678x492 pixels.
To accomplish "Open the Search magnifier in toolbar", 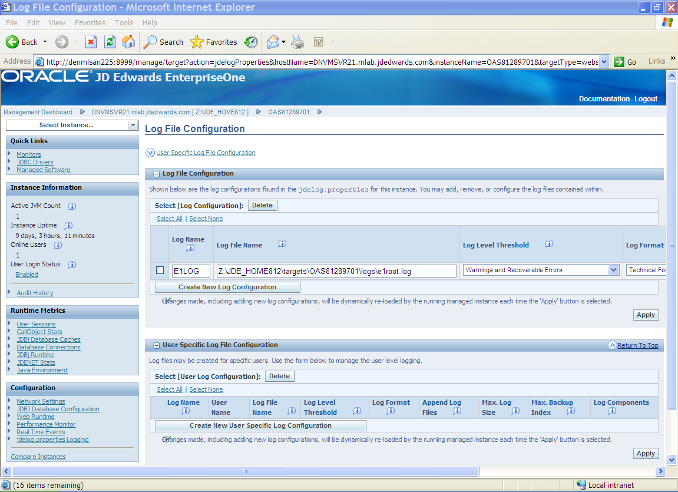I will [x=150, y=42].
